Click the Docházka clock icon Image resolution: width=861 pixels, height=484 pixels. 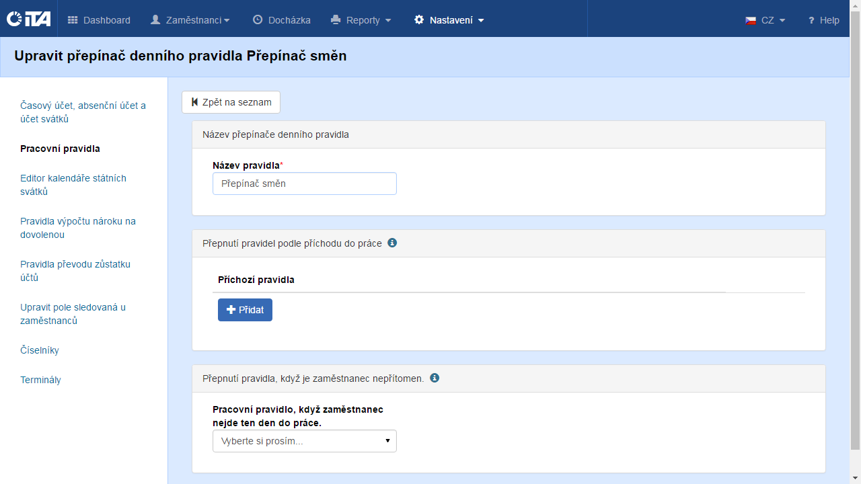(258, 20)
